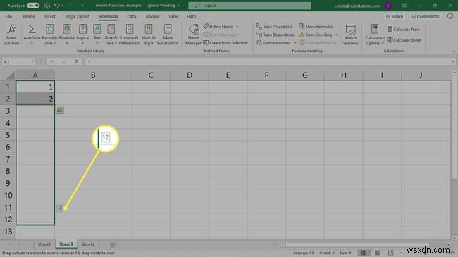Select the Normal view button

tap(364, 253)
